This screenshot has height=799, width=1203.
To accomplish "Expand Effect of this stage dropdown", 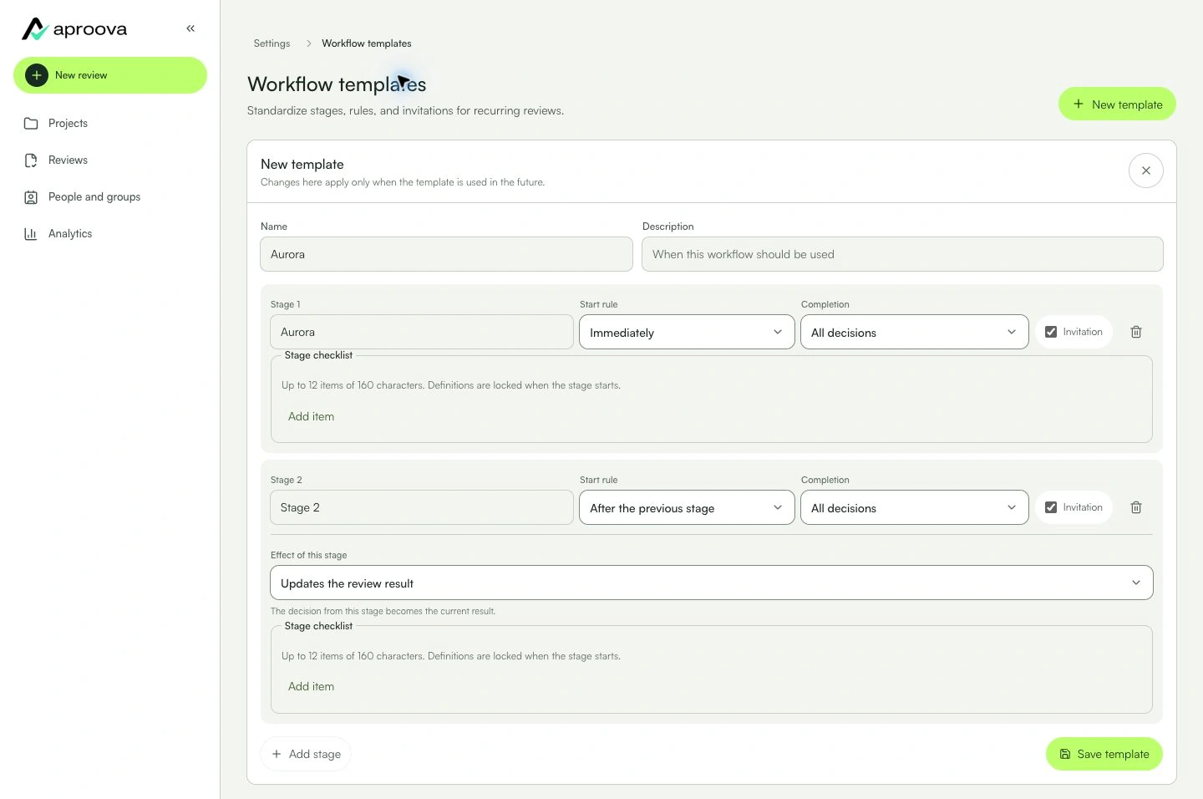I will [712, 583].
